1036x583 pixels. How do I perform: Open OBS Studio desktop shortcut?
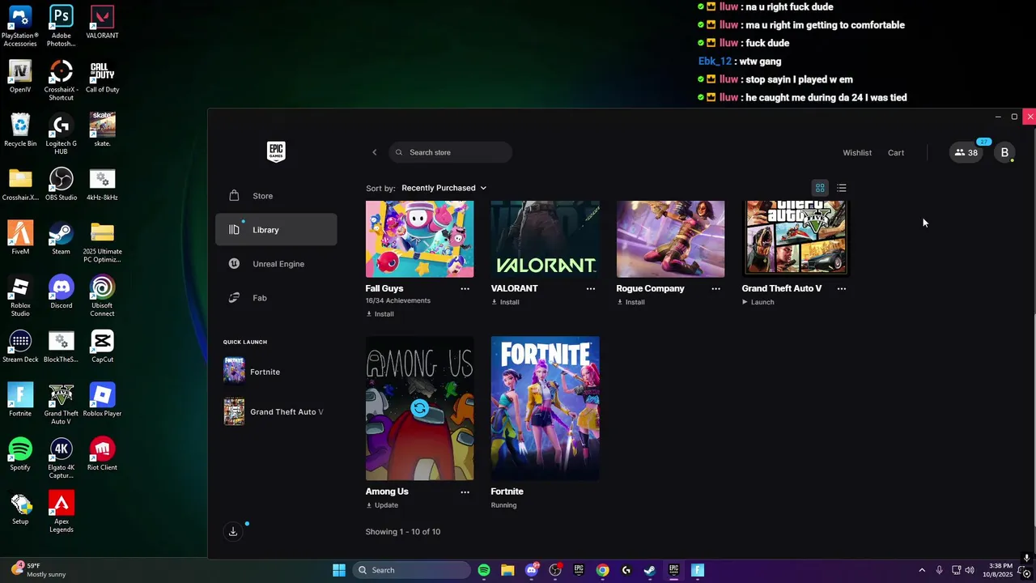(61, 185)
